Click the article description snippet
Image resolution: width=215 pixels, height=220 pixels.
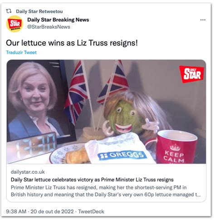(106, 191)
